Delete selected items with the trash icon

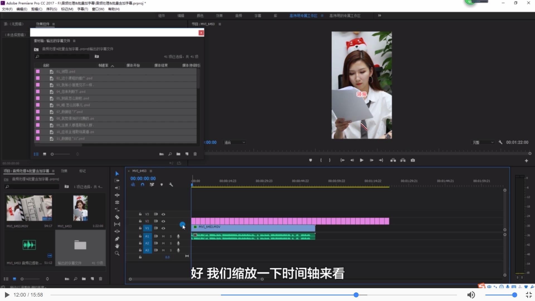[x=195, y=154]
